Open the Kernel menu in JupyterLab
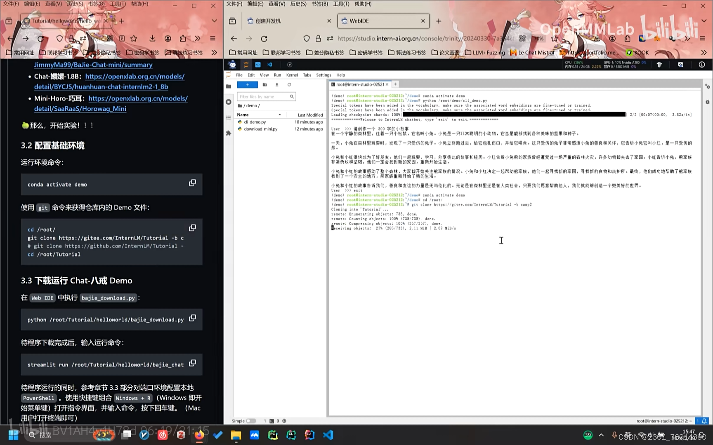Screen dimensions: 713x445 click(292, 75)
